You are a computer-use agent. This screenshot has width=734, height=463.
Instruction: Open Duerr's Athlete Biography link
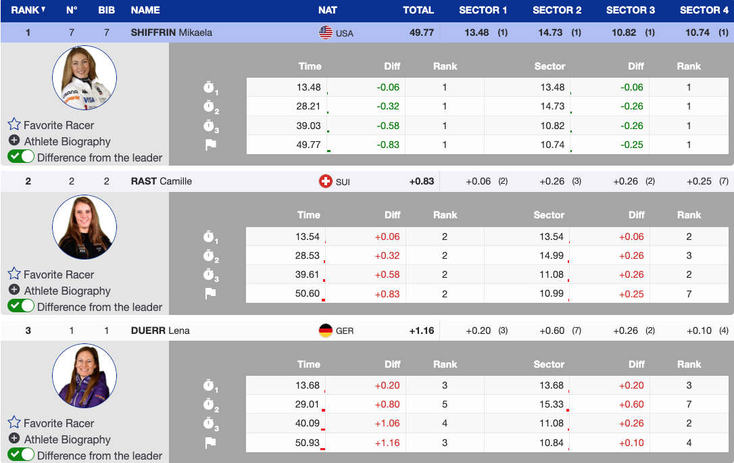click(x=67, y=439)
